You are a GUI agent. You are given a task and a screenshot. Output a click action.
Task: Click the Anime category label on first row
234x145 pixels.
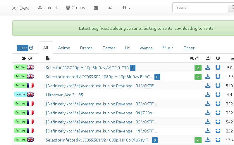20,67
